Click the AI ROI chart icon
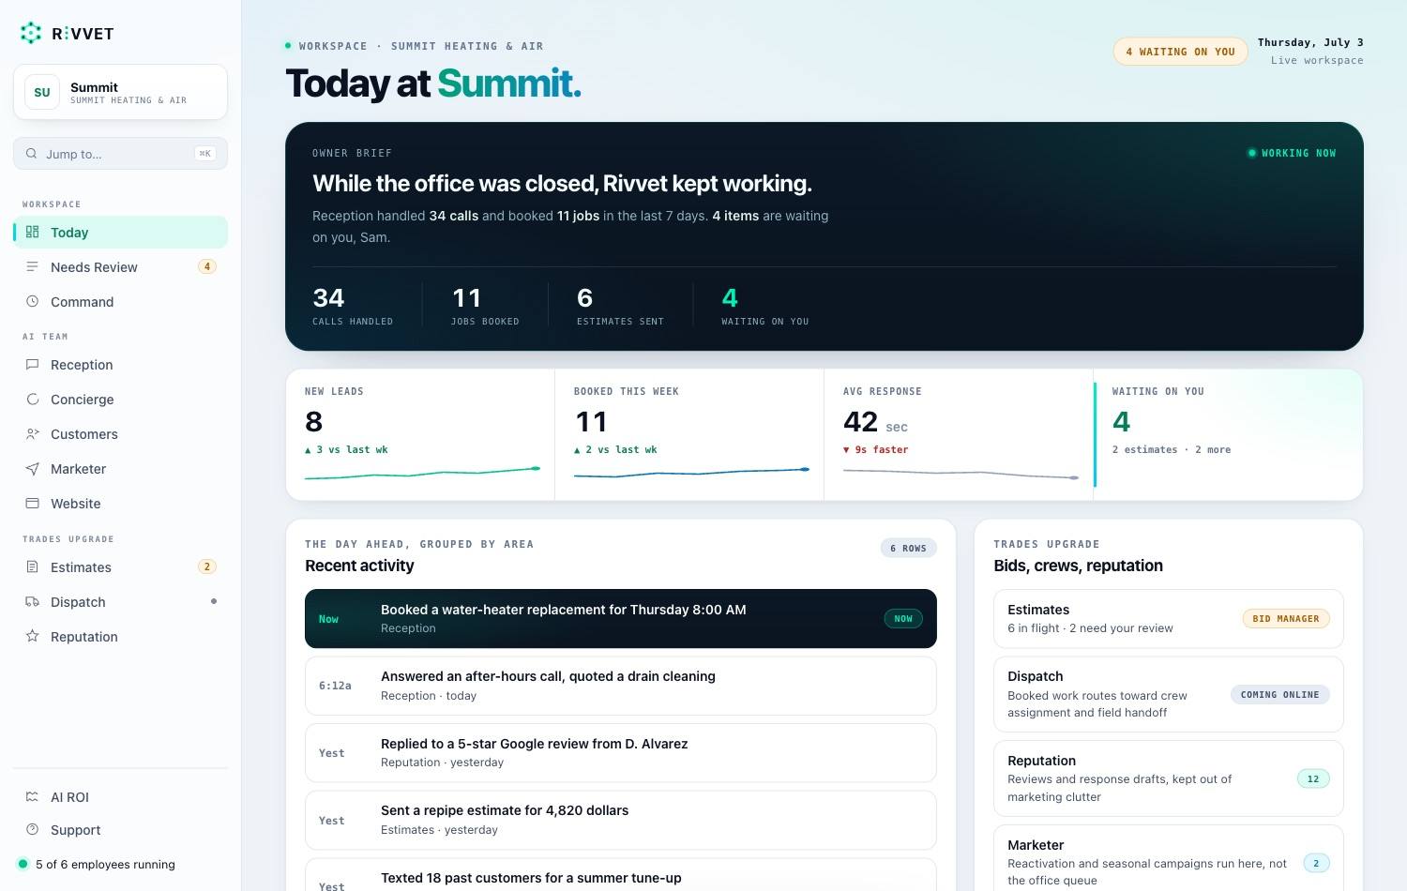1407x891 pixels. pos(32,796)
